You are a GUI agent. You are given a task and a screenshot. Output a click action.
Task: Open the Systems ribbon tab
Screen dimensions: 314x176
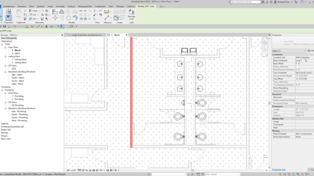(41, 6)
